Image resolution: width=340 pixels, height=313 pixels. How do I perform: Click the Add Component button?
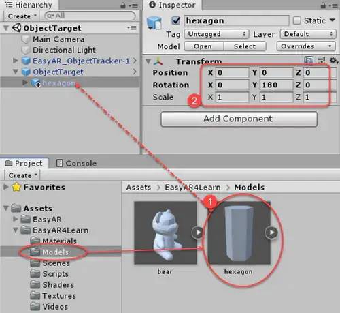pos(239,119)
